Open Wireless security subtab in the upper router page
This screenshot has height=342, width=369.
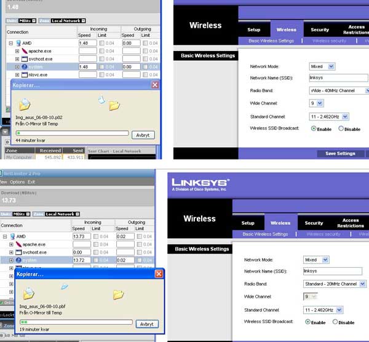click(x=330, y=41)
